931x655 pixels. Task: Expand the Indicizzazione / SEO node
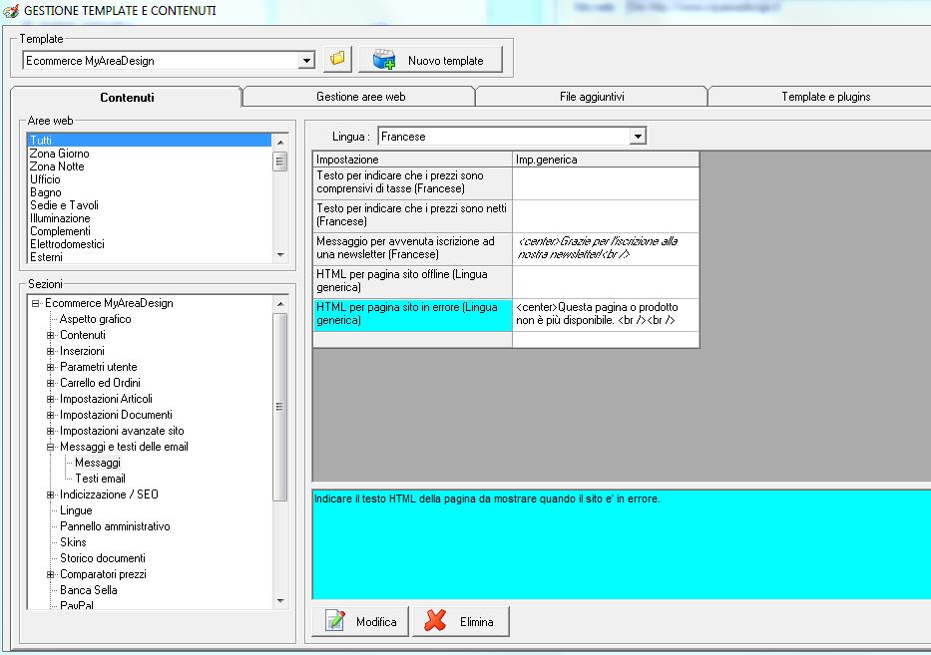(x=51, y=494)
